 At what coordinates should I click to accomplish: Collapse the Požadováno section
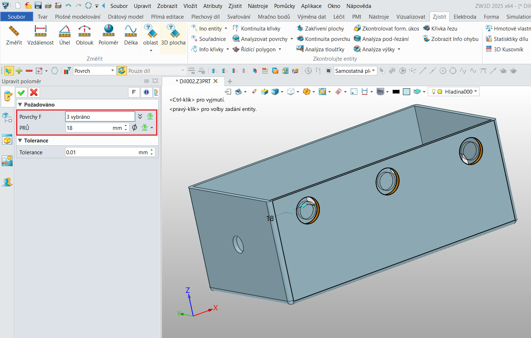click(x=20, y=104)
